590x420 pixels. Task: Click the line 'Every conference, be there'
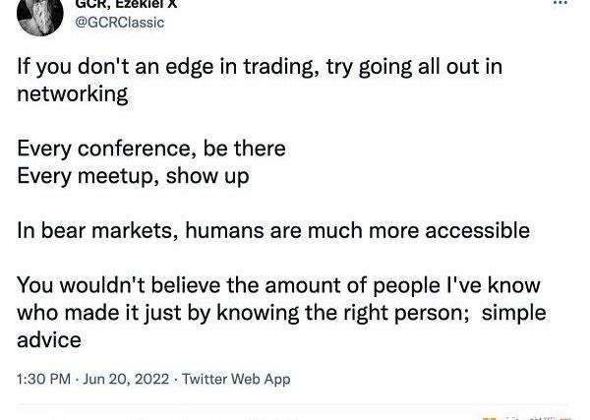click(151, 149)
